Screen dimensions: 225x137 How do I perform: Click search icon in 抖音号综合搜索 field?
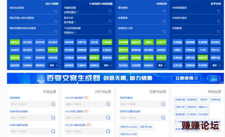point(53,118)
